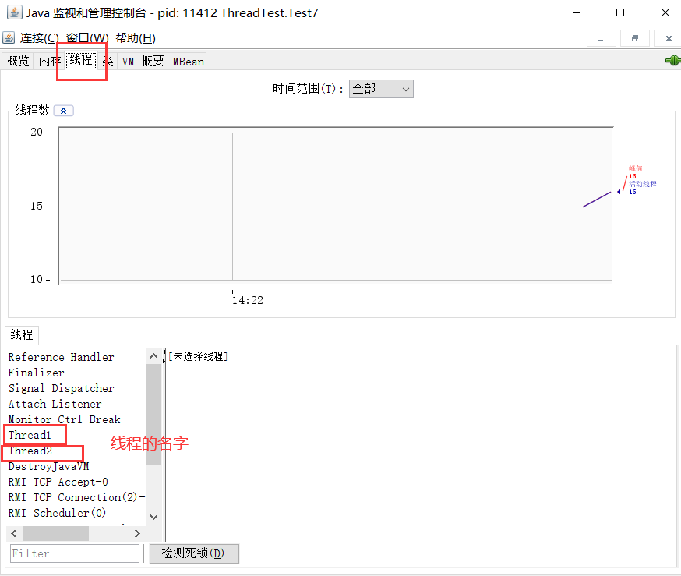
Task: Switch to the 类 tab
Action: click(108, 62)
